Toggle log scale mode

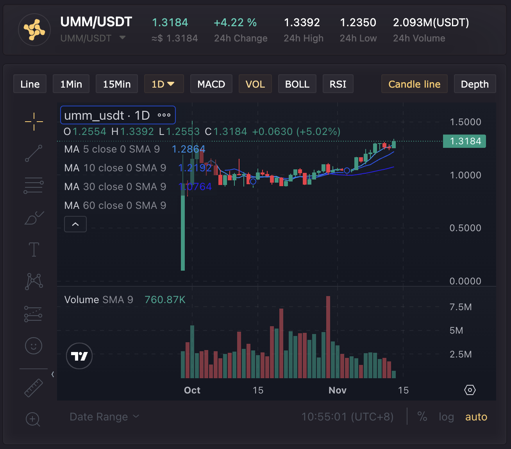point(447,417)
